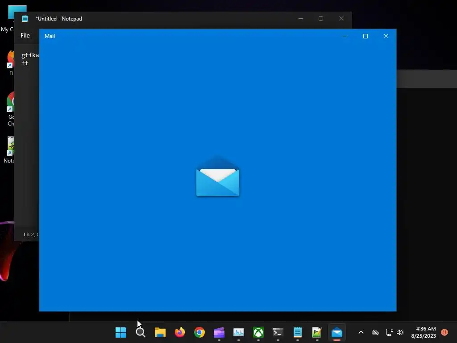Open File Explorer from the taskbar
Image resolution: width=457 pixels, height=343 pixels.
point(160,332)
